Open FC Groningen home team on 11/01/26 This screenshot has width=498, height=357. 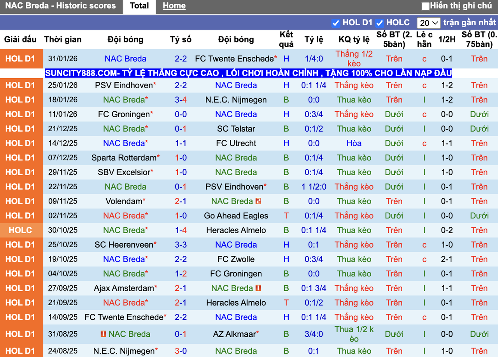click(x=124, y=114)
